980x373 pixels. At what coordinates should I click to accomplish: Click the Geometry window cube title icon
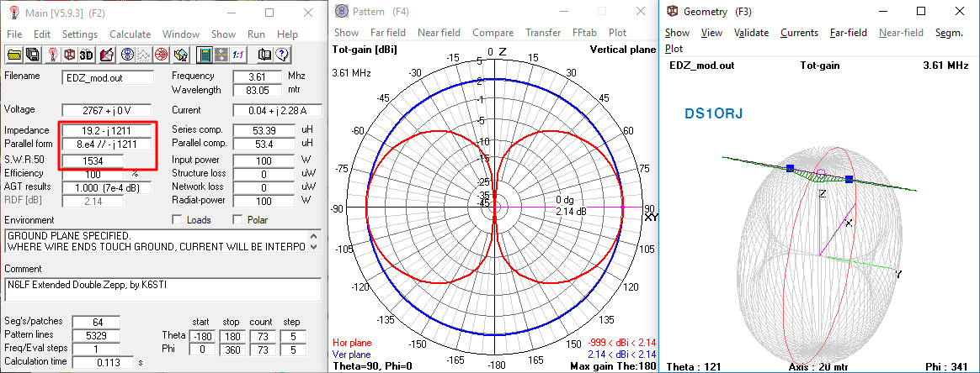tap(673, 11)
